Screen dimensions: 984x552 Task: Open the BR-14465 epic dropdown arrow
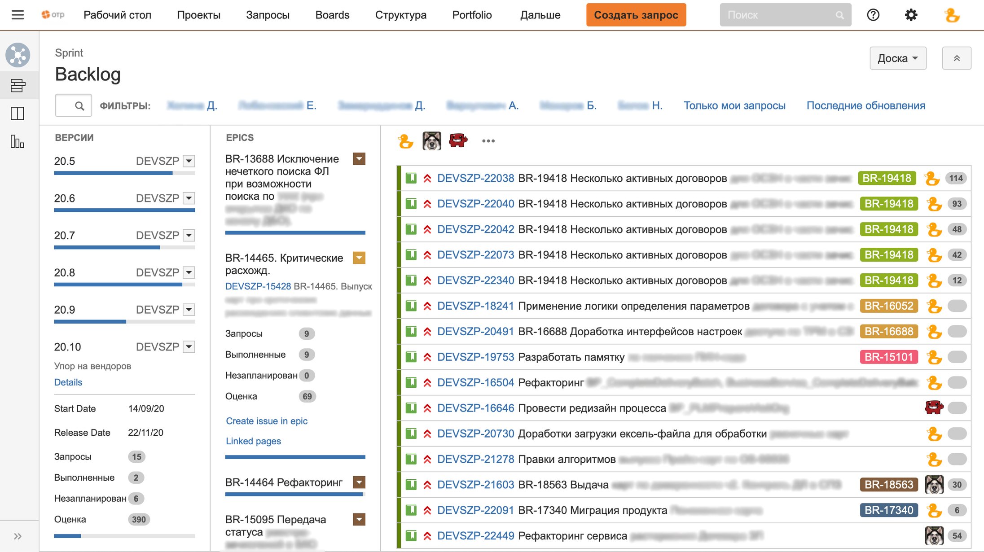[x=359, y=258]
